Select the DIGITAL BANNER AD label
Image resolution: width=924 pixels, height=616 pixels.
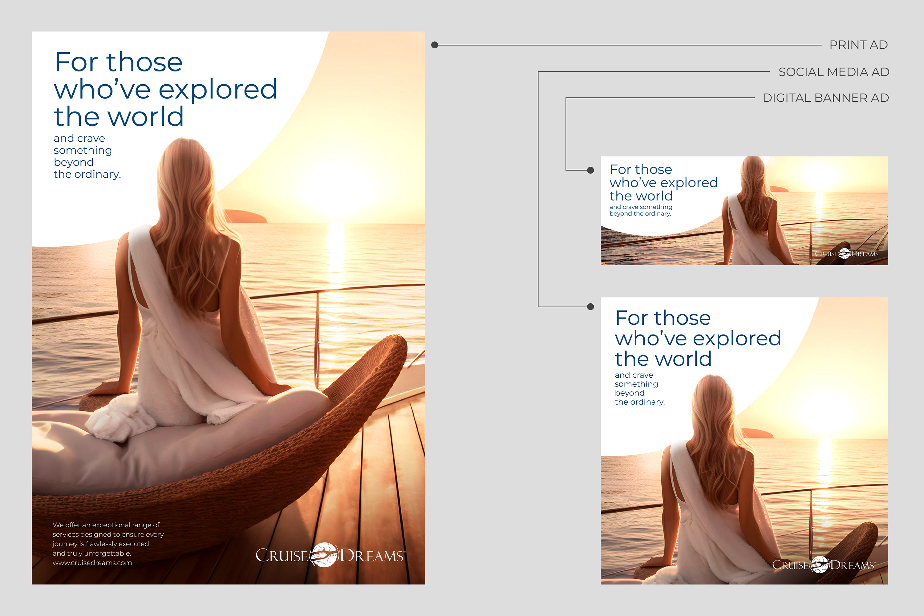825,98
